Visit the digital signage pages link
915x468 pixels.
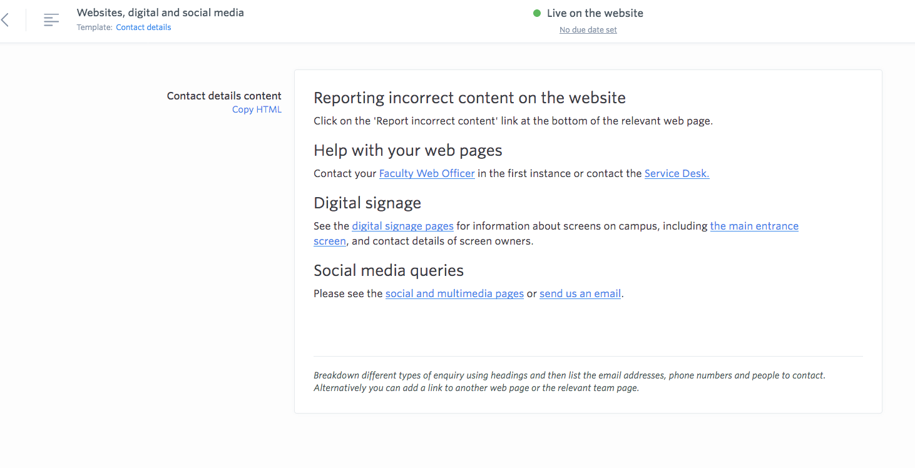click(x=402, y=226)
